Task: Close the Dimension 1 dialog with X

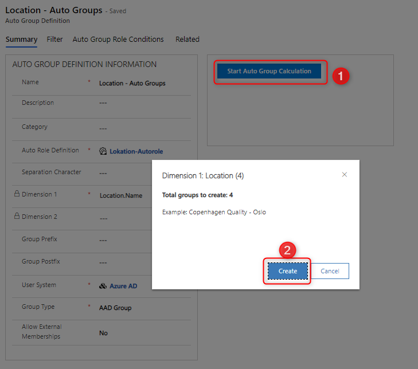Action: (345, 175)
